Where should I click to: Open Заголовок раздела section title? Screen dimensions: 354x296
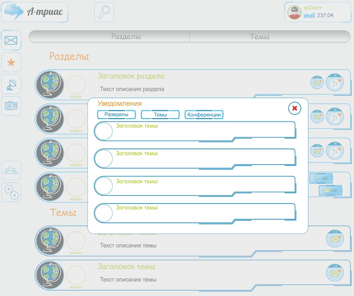pyautogui.click(x=131, y=76)
